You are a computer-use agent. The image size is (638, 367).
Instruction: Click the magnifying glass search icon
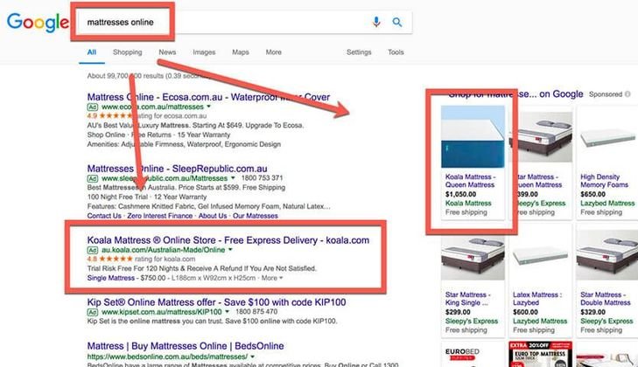(397, 22)
